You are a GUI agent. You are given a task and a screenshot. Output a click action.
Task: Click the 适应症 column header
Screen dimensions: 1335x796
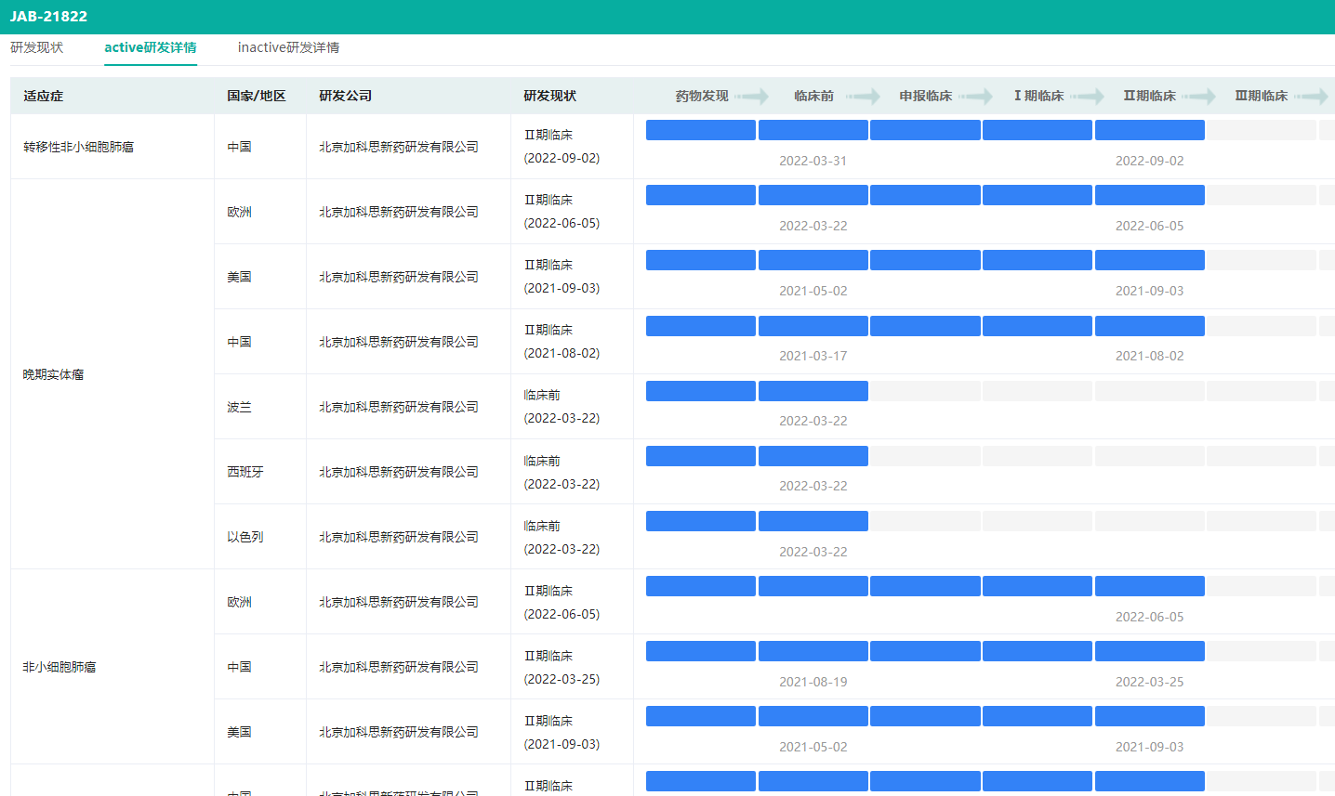coord(44,96)
